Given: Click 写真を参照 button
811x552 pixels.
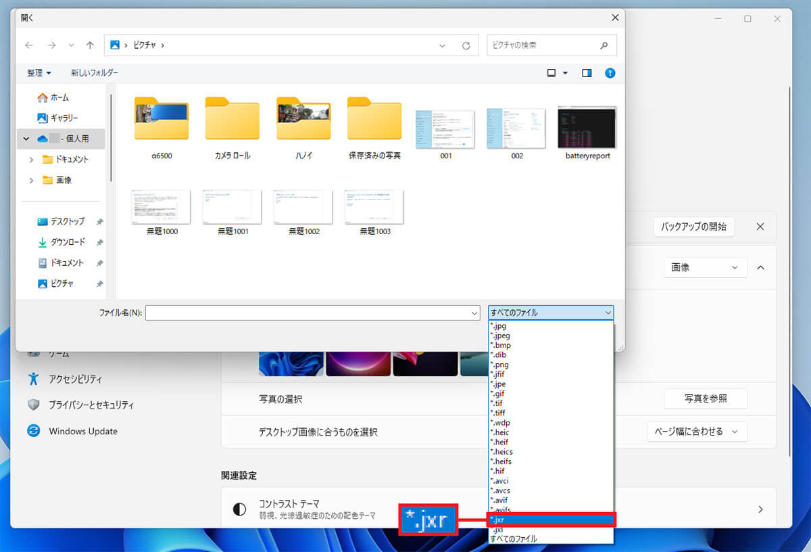Looking at the screenshot, I should pyautogui.click(x=706, y=399).
